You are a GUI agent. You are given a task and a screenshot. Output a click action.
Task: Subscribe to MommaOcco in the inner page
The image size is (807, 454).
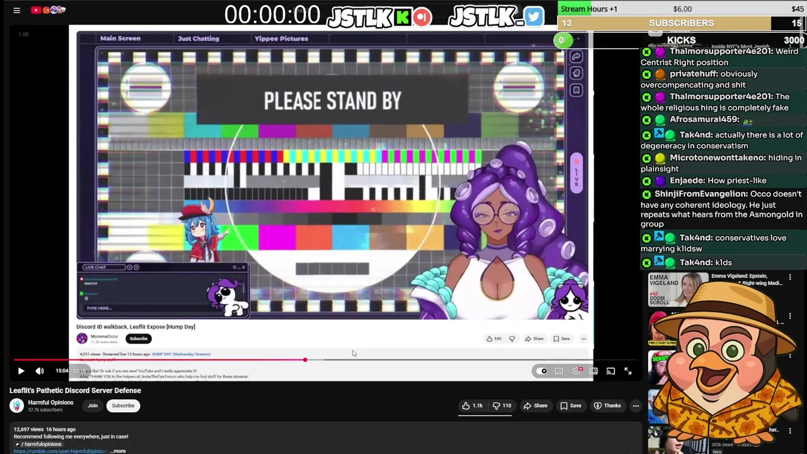(x=138, y=339)
